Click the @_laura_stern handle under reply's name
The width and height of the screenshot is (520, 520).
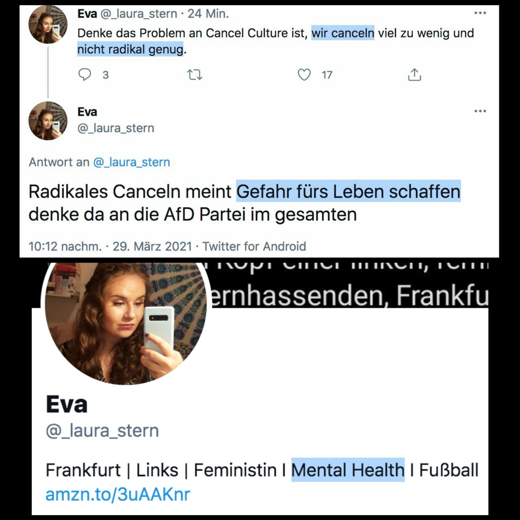(116, 128)
